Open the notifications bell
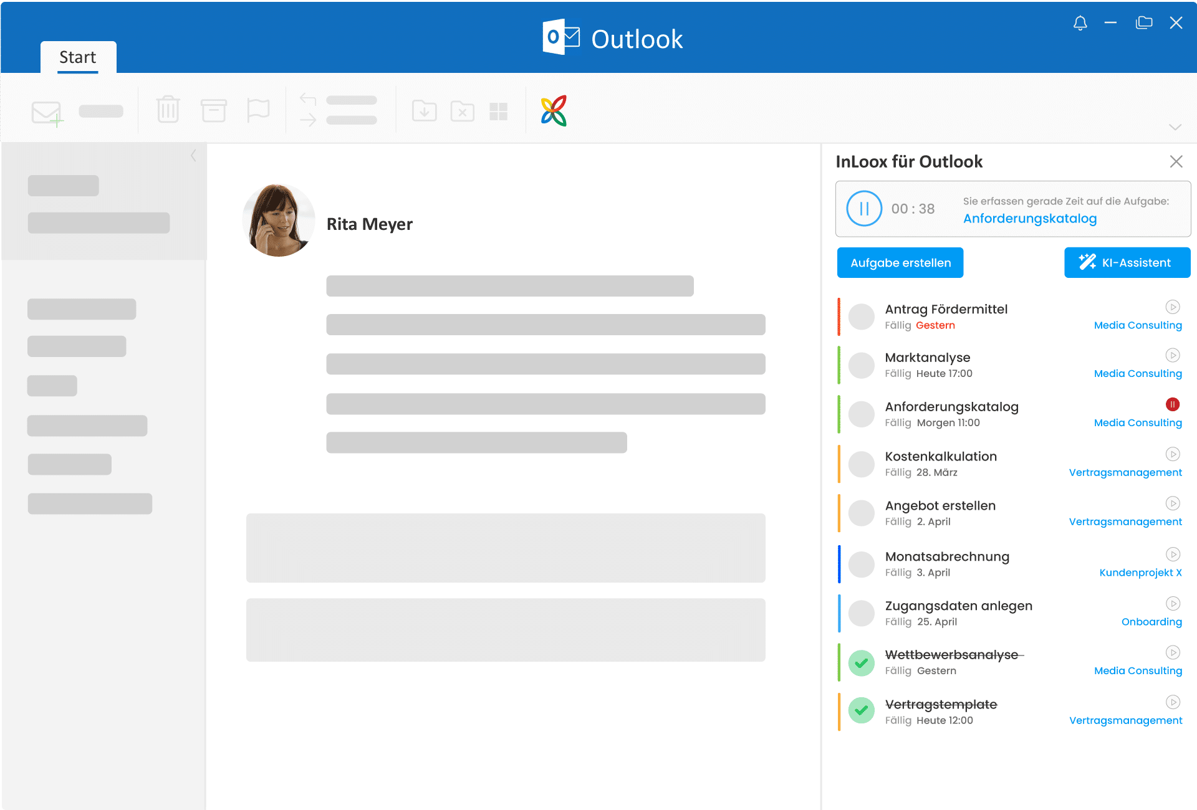The image size is (1197, 810). pyautogui.click(x=1080, y=23)
